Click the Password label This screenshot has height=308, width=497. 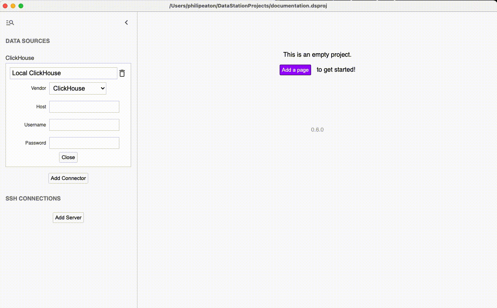tap(36, 143)
